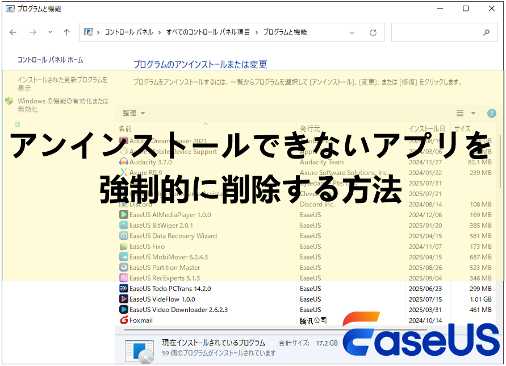506x366 pixels.
Task: Select EaseUS RecExperts 5.1.3 icon
Action: coord(124,278)
